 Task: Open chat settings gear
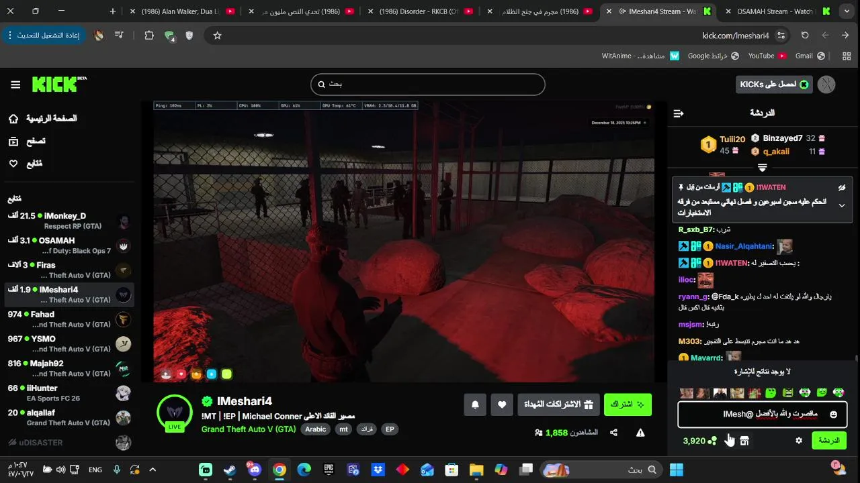tap(799, 441)
